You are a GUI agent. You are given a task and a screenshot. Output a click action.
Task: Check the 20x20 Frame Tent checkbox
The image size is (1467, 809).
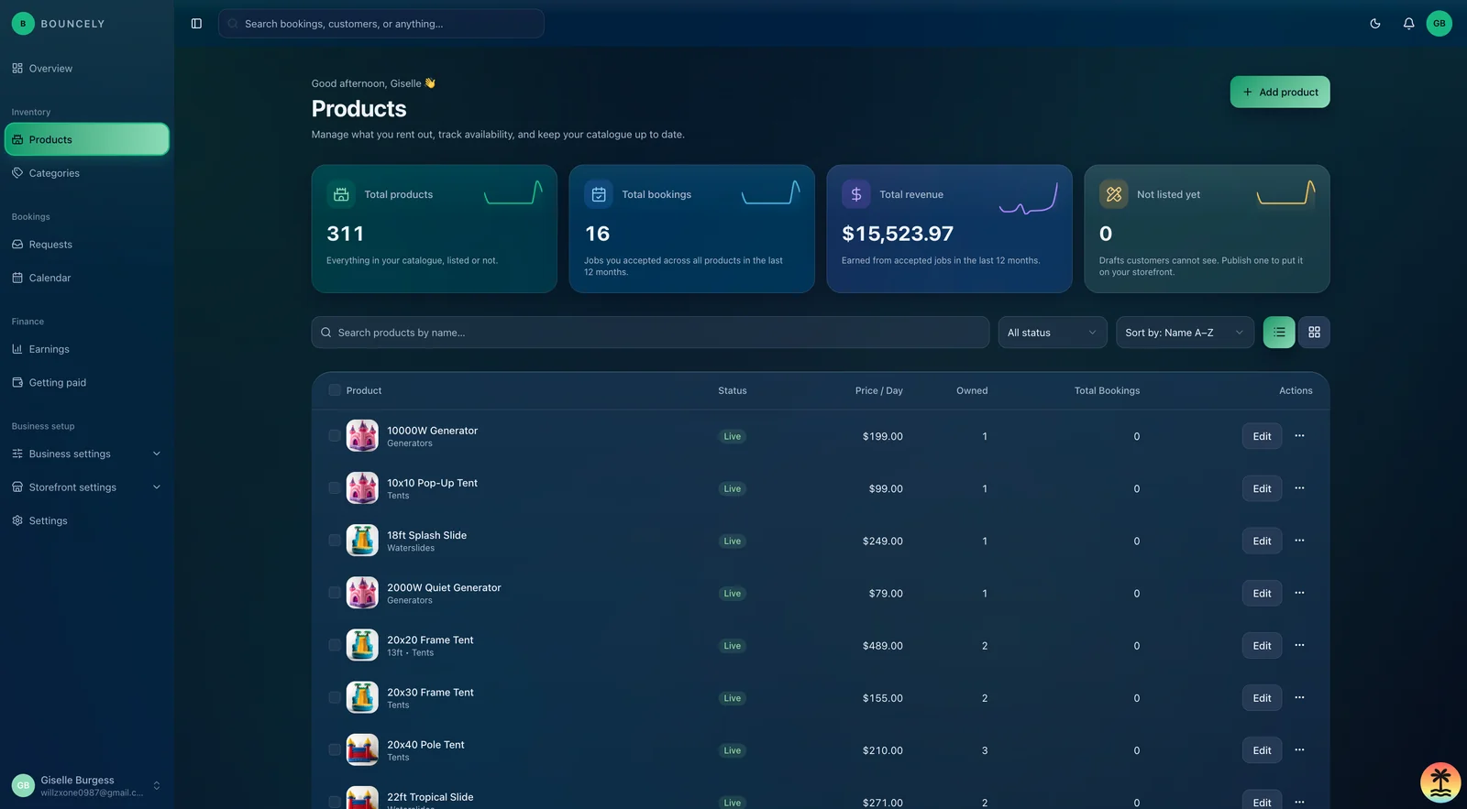(x=335, y=645)
